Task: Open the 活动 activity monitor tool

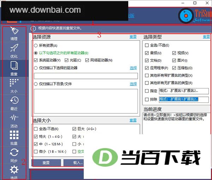Action: (14, 120)
